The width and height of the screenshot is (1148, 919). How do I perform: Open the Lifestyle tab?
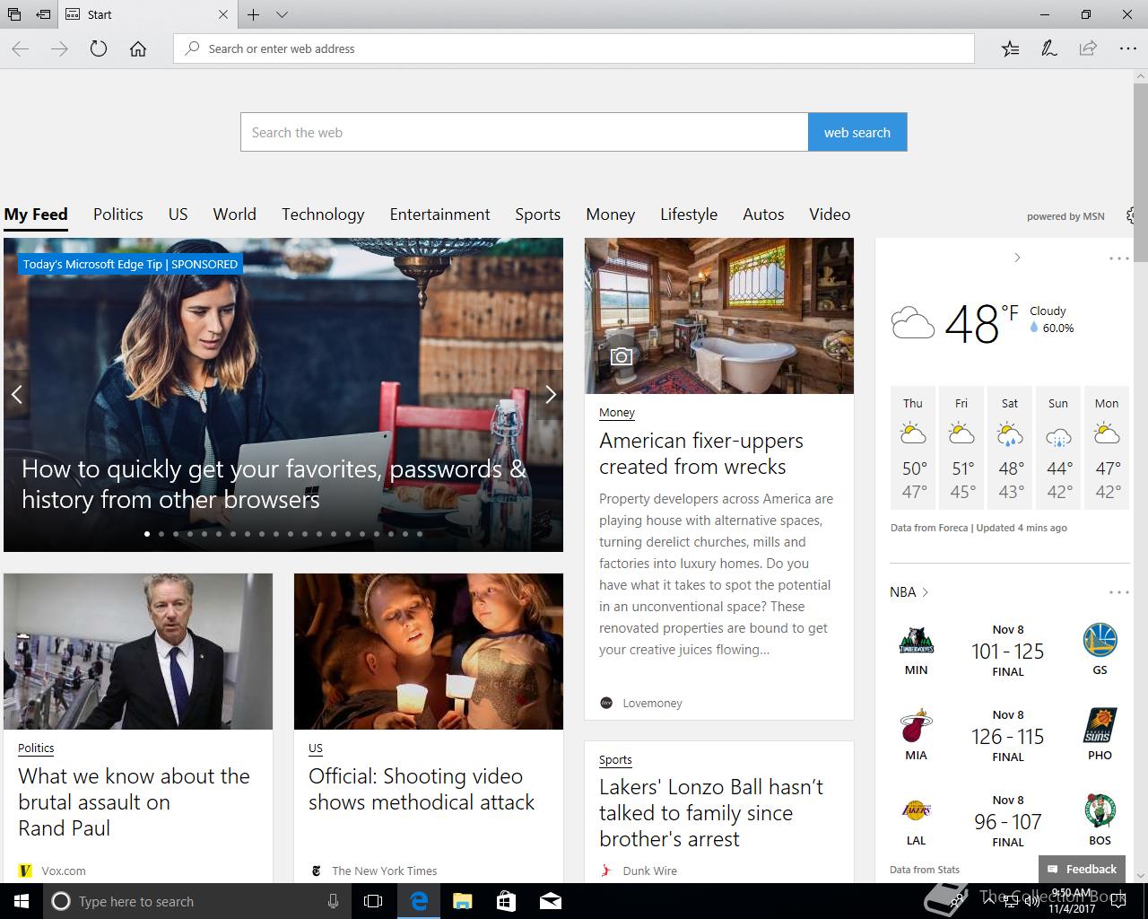coord(689,214)
